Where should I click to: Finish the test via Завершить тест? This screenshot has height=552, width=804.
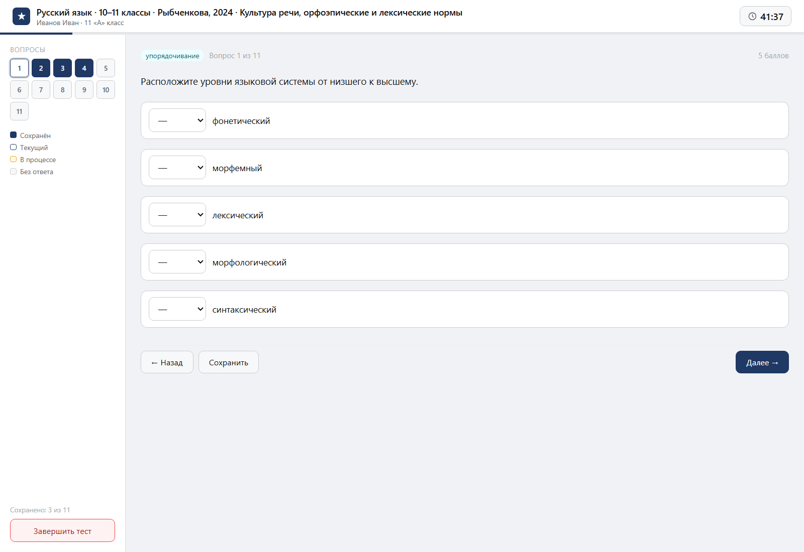click(62, 530)
